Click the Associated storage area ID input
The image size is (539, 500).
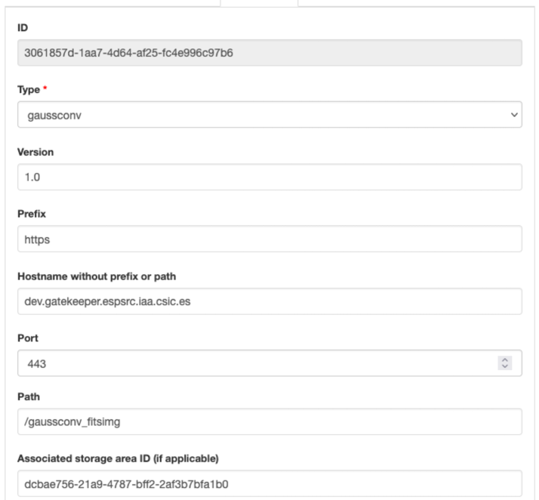(x=269, y=484)
